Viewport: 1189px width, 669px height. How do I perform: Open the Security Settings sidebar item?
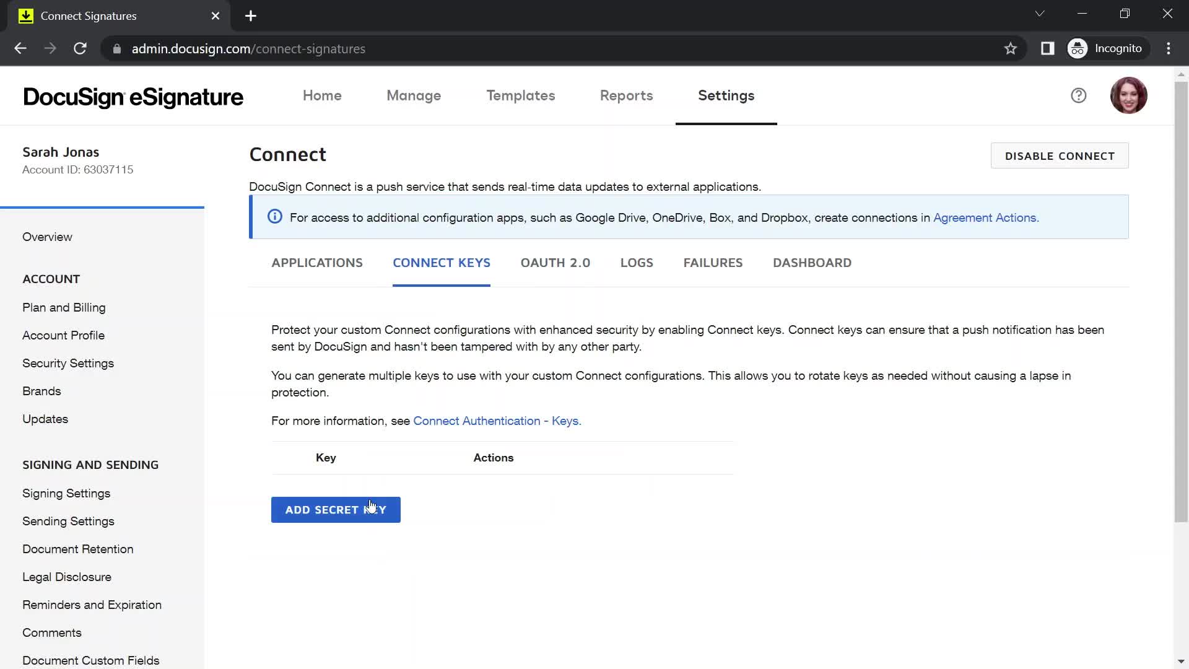68,362
